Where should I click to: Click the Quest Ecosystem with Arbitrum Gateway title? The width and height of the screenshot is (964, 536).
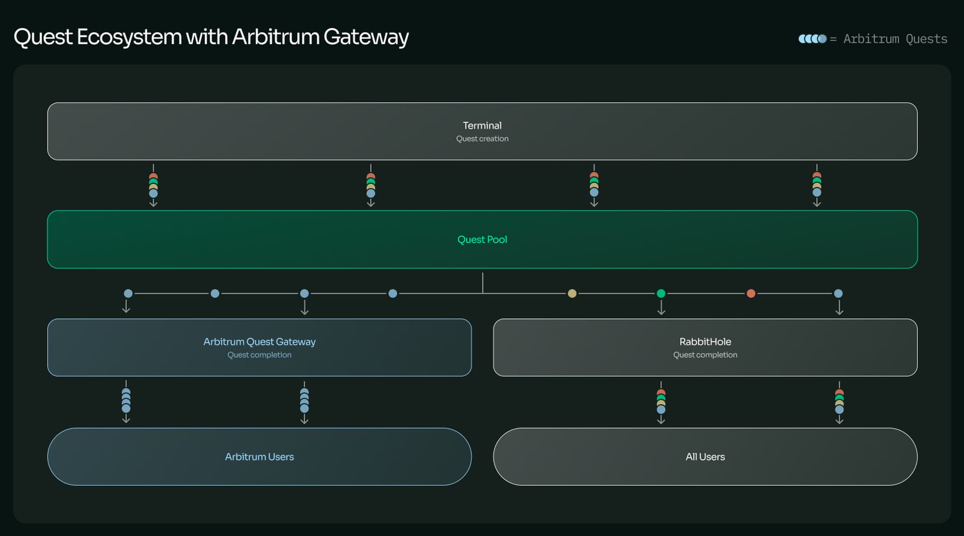pyautogui.click(x=211, y=37)
